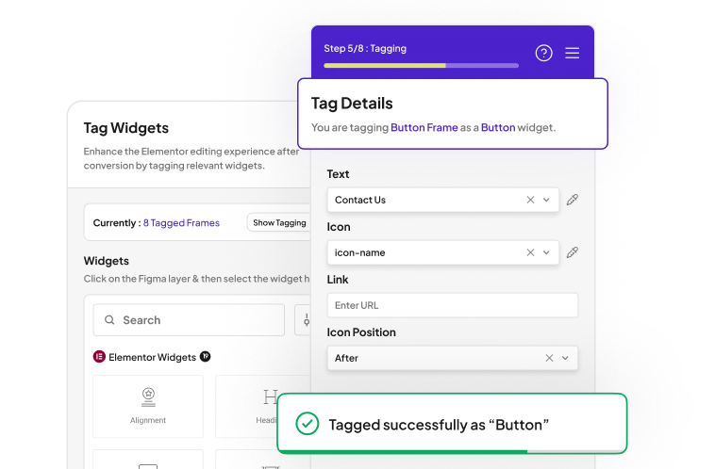715x469 pixels.
Task: Focus the widget Search field
Action: pyautogui.click(x=189, y=320)
